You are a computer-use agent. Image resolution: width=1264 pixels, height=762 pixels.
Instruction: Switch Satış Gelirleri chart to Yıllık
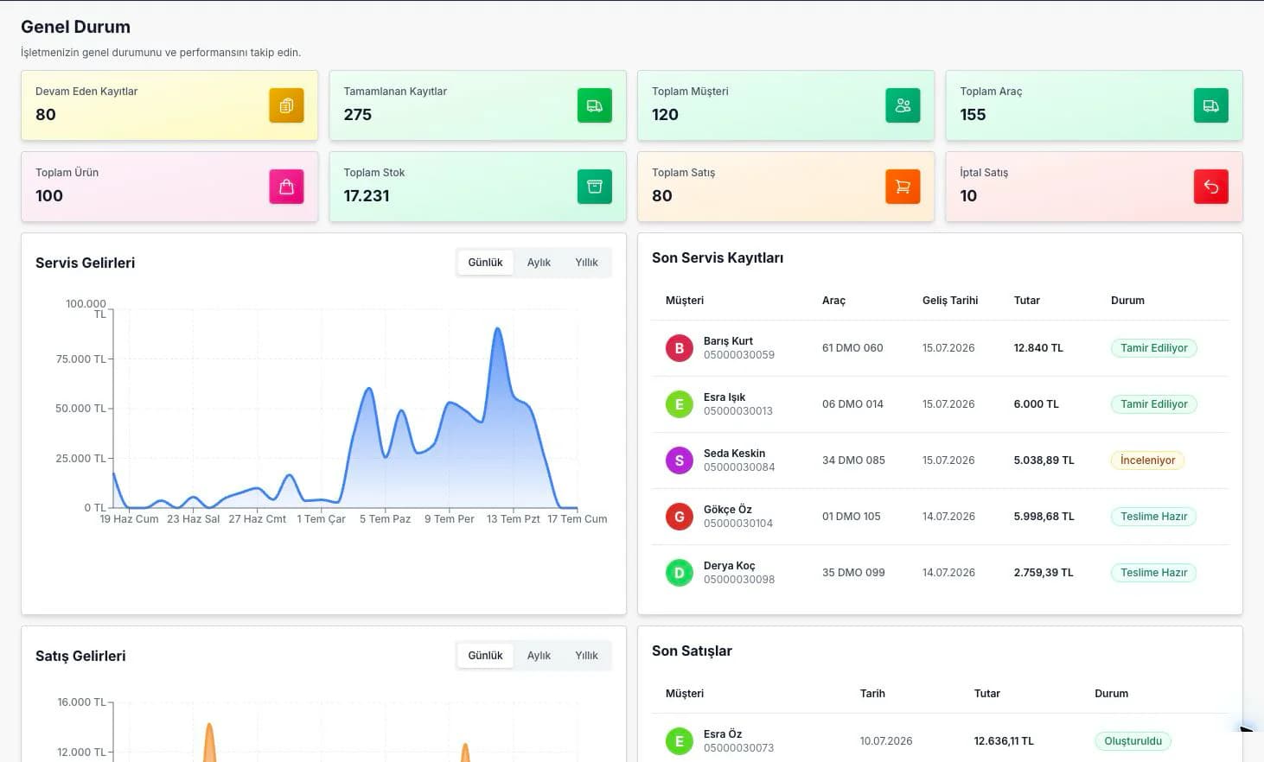pyautogui.click(x=586, y=656)
